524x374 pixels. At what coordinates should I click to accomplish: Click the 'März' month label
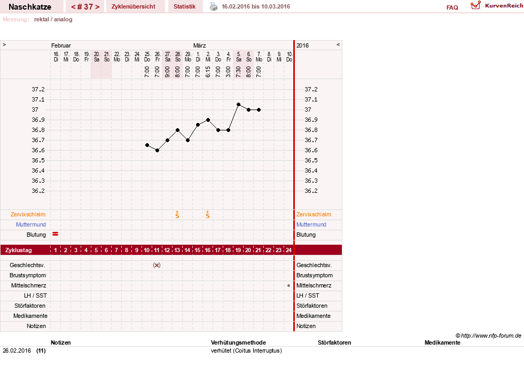[x=200, y=45]
